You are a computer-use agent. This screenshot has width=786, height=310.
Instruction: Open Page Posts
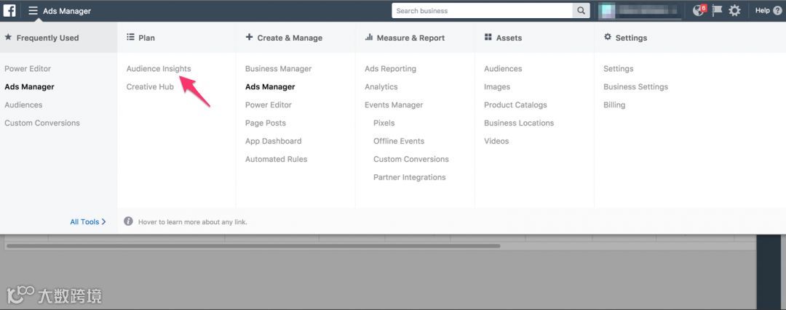coord(265,123)
